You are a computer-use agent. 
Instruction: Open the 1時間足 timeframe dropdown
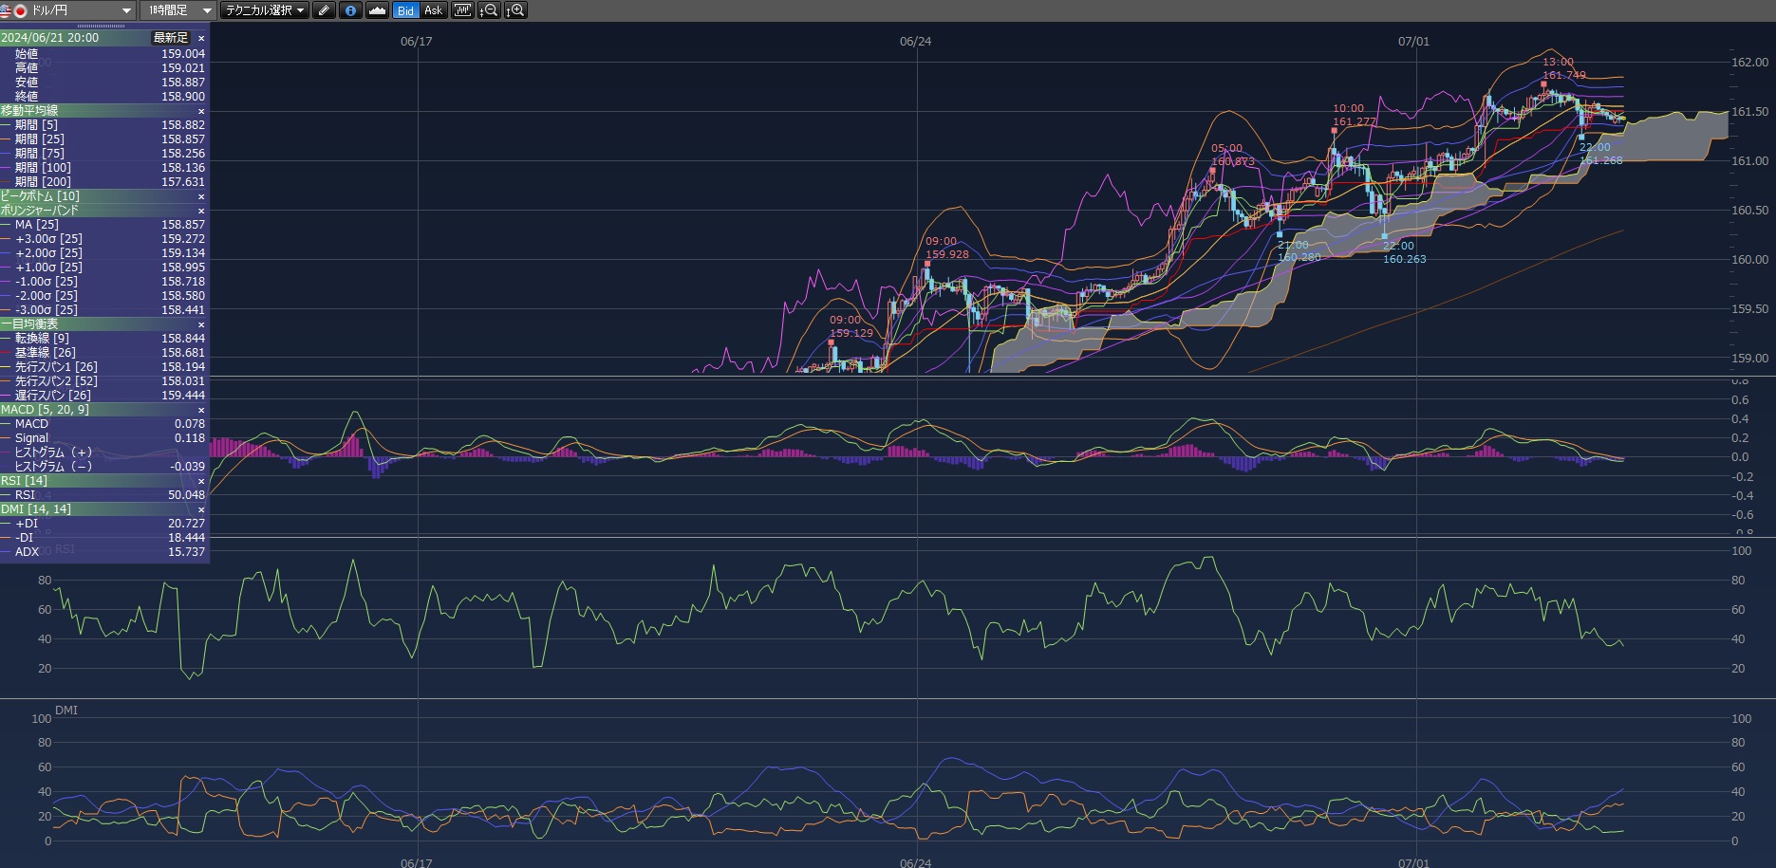point(178,10)
